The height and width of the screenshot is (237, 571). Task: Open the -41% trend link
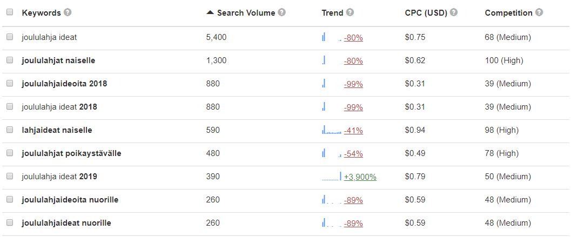tap(353, 130)
